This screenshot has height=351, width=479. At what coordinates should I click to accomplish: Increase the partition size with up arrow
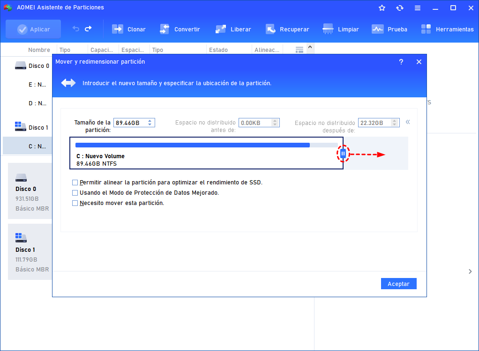coord(150,121)
